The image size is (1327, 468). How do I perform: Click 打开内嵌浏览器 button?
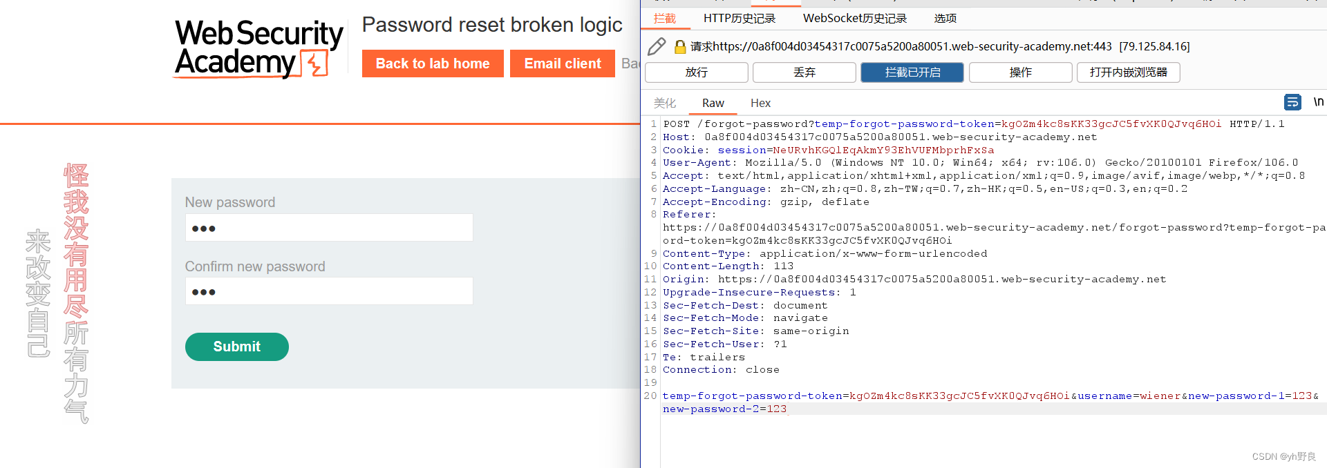pos(1128,72)
